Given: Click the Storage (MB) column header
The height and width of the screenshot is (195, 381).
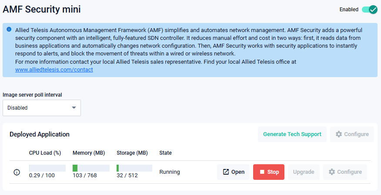Looking at the screenshot, I should click(132, 153).
